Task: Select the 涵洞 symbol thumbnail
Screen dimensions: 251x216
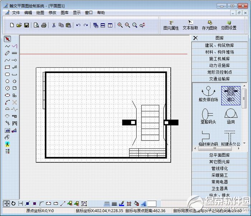Action: [x=231, y=116]
